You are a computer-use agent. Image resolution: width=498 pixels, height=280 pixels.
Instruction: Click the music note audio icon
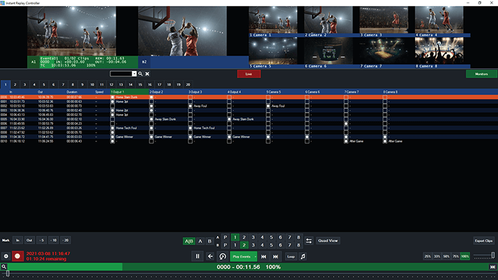[x=303, y=255]
